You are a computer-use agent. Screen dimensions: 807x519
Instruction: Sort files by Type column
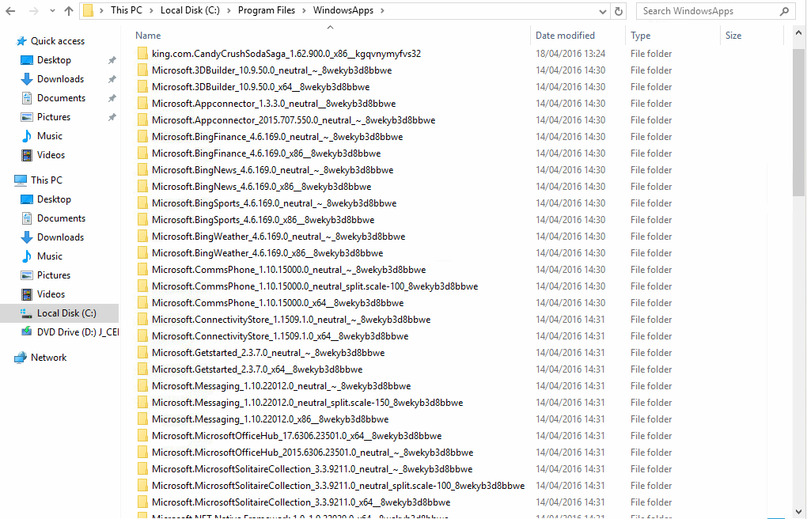point(641,36)
